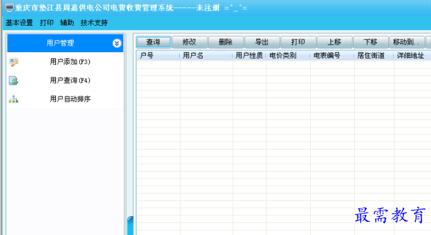This screenshot has width=431, height=235.
Task: Select 用户添加 (F3) in sidebar
Action: tap(65, 62)
